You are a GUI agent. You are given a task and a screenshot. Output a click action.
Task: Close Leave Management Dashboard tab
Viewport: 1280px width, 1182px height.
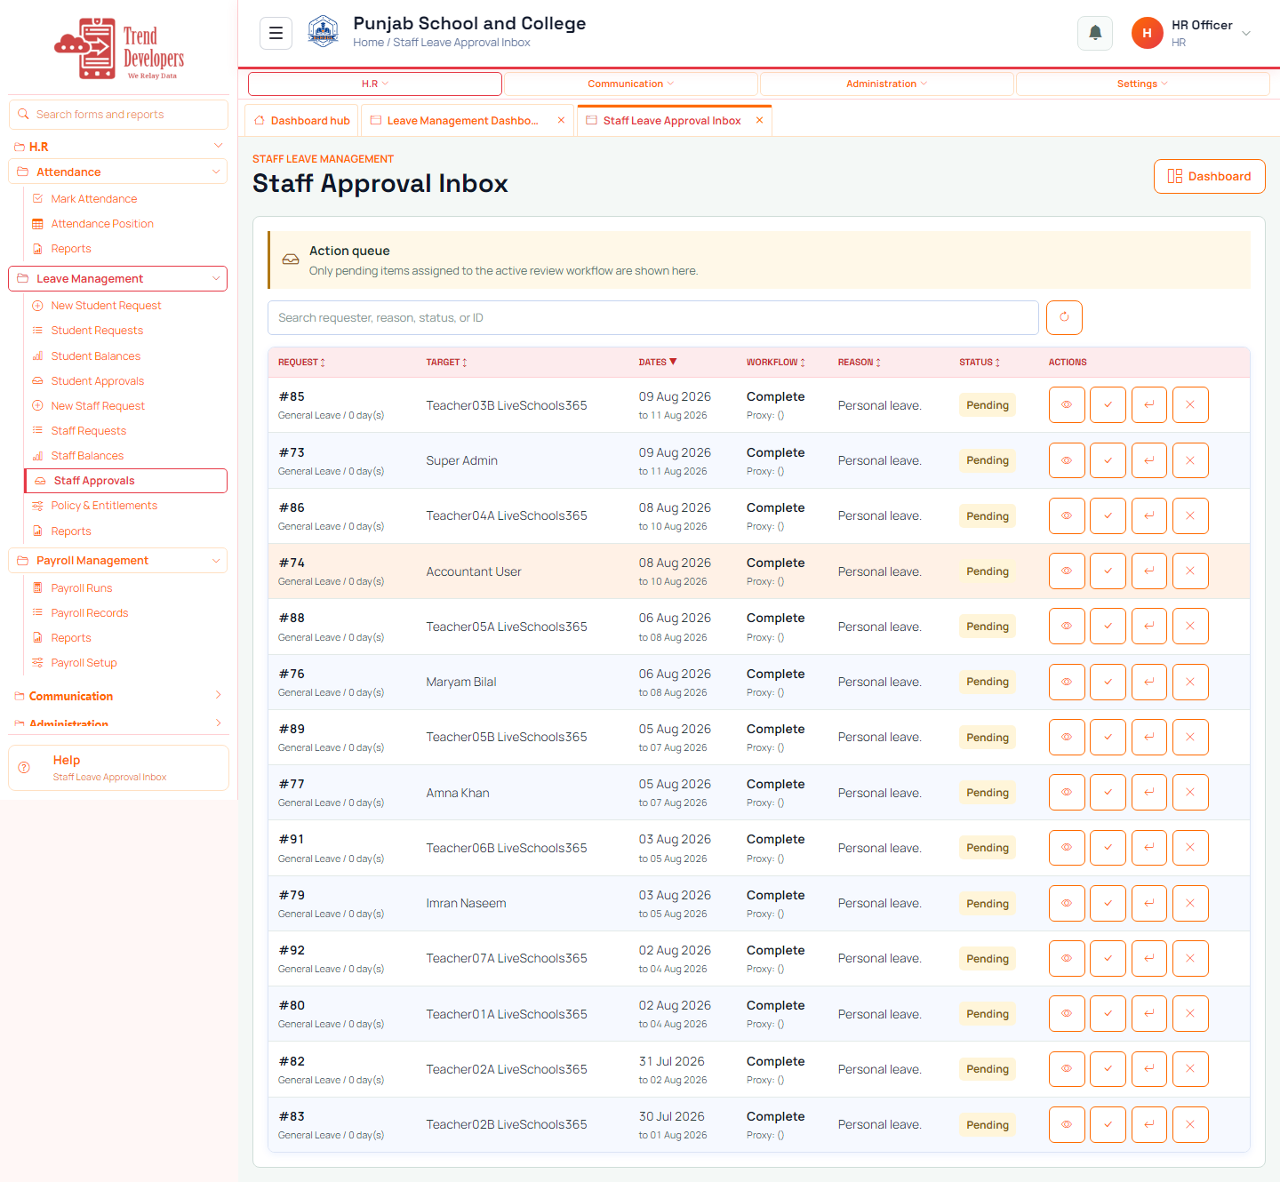pyautogui.click(x=561, y=120)
